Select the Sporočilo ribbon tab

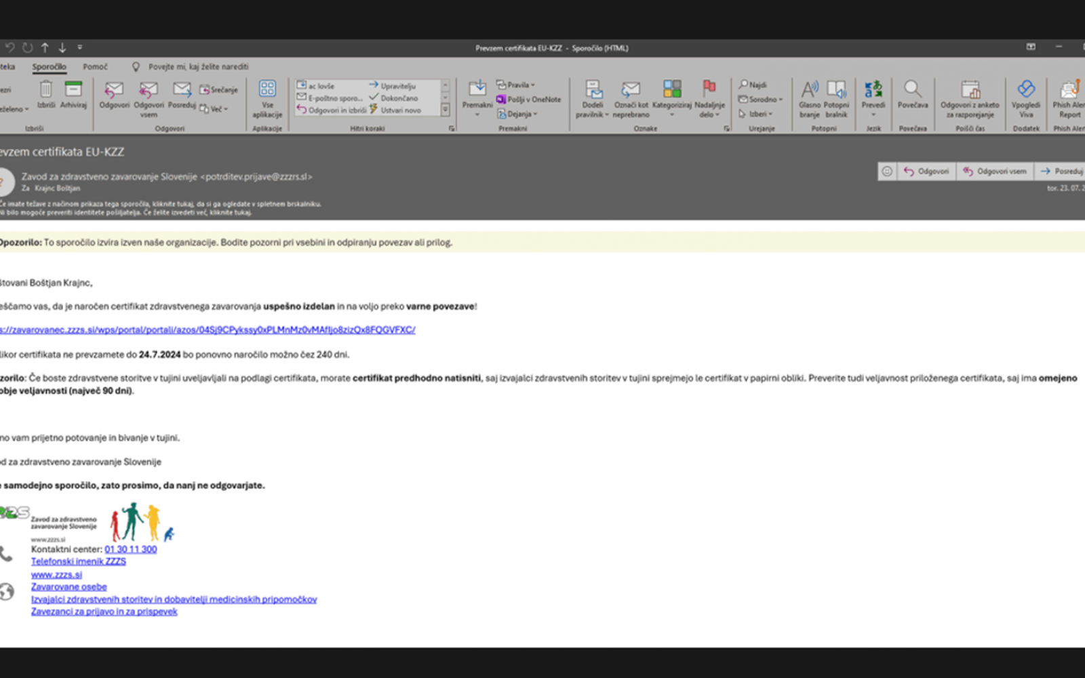pos(50,66)
